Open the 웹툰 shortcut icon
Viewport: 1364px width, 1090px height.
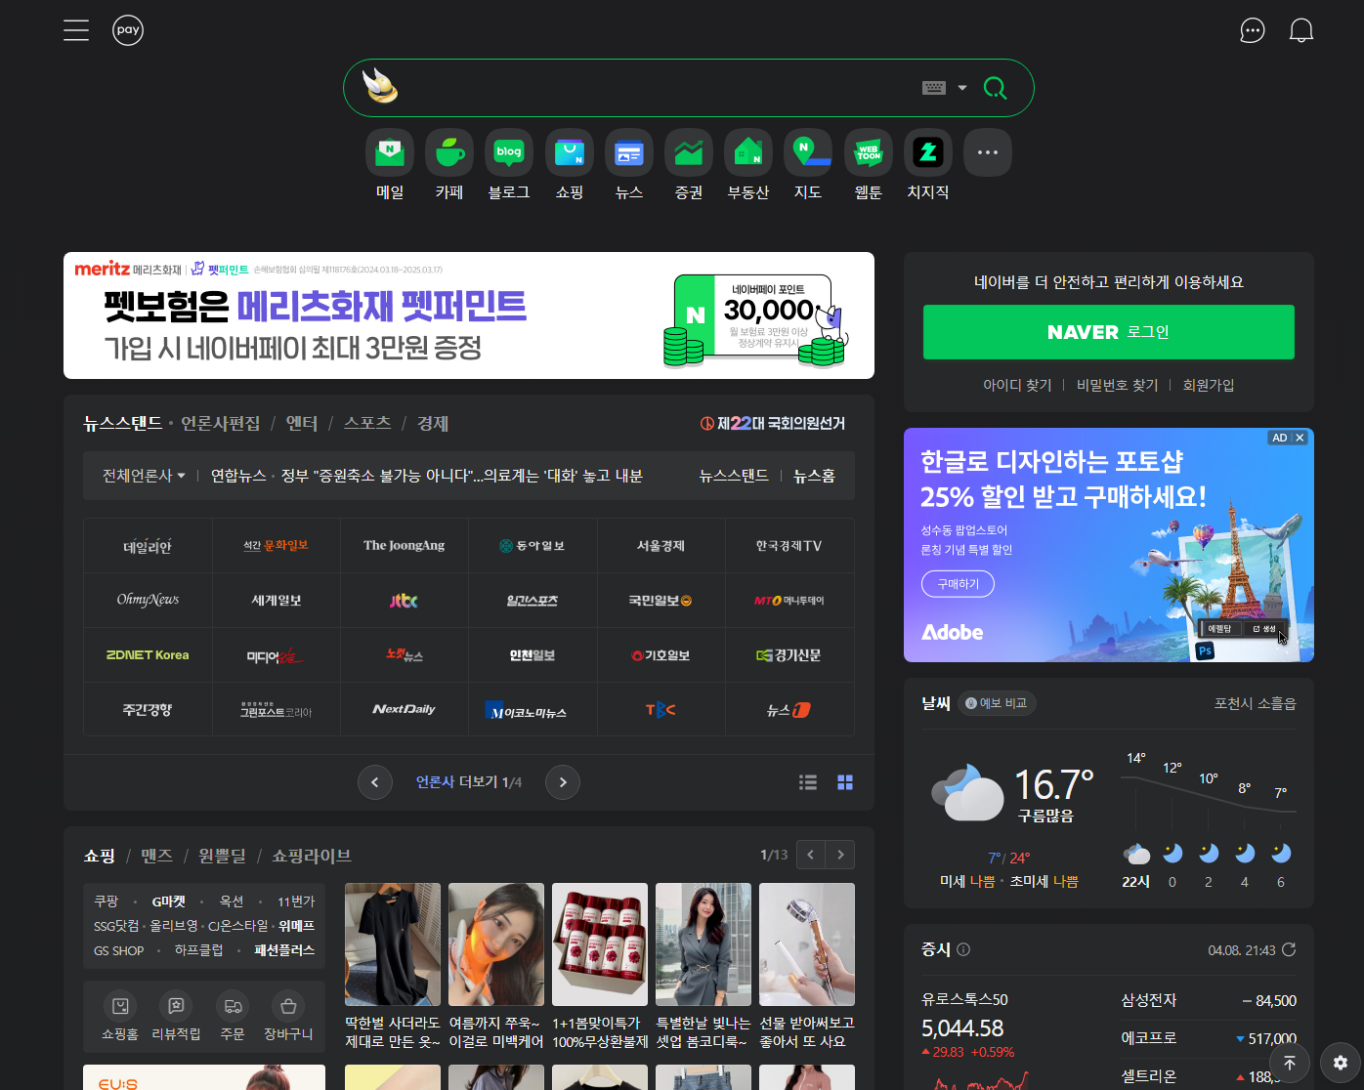pos(869,152)
